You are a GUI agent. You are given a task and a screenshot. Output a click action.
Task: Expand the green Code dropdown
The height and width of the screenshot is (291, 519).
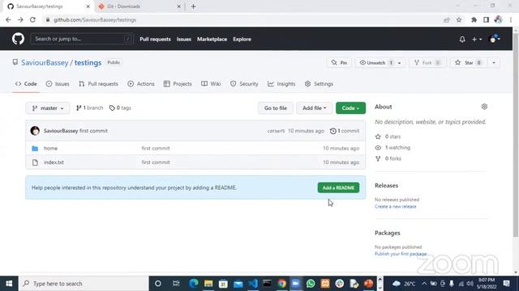click(x=350, y=108)
